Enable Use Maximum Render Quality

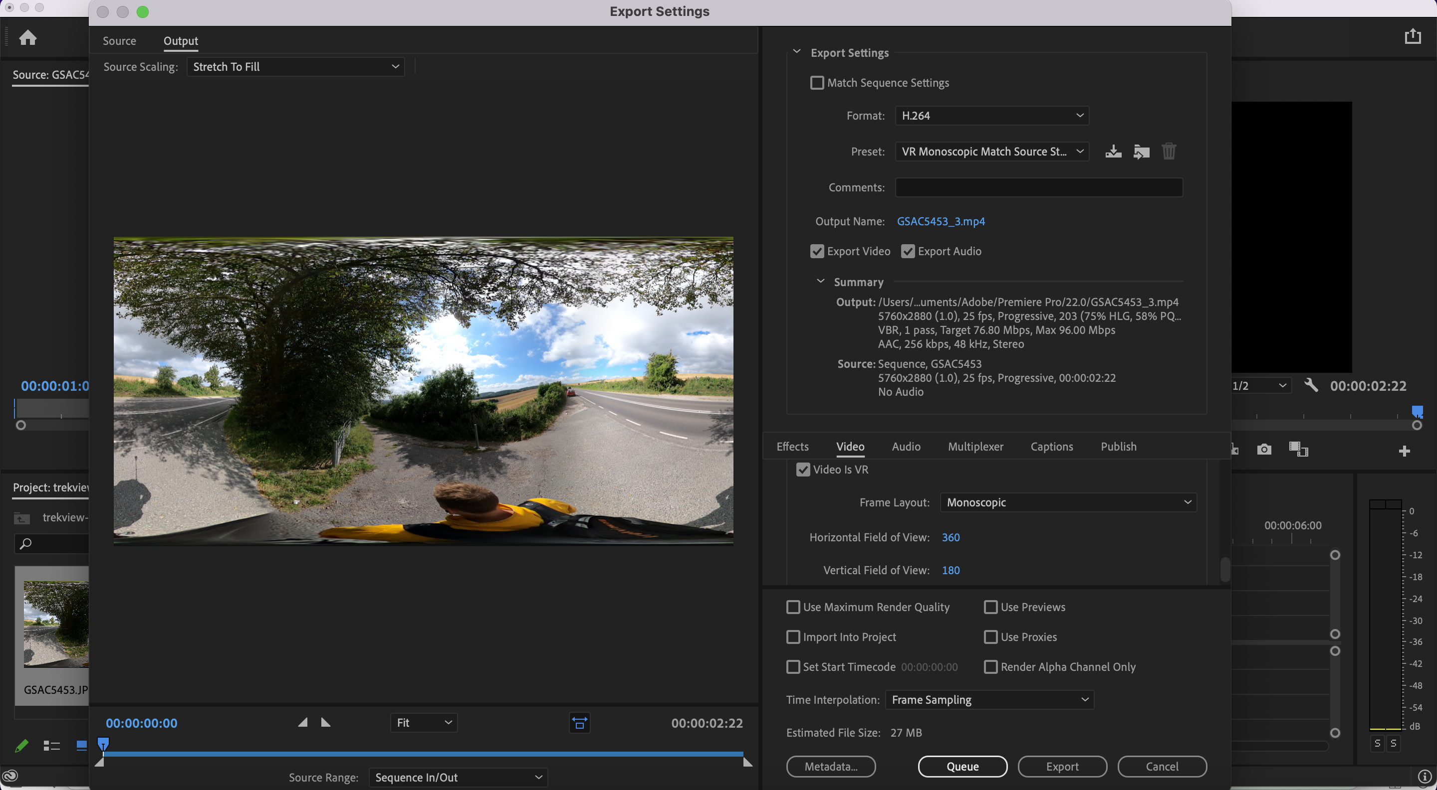point(793,607)
